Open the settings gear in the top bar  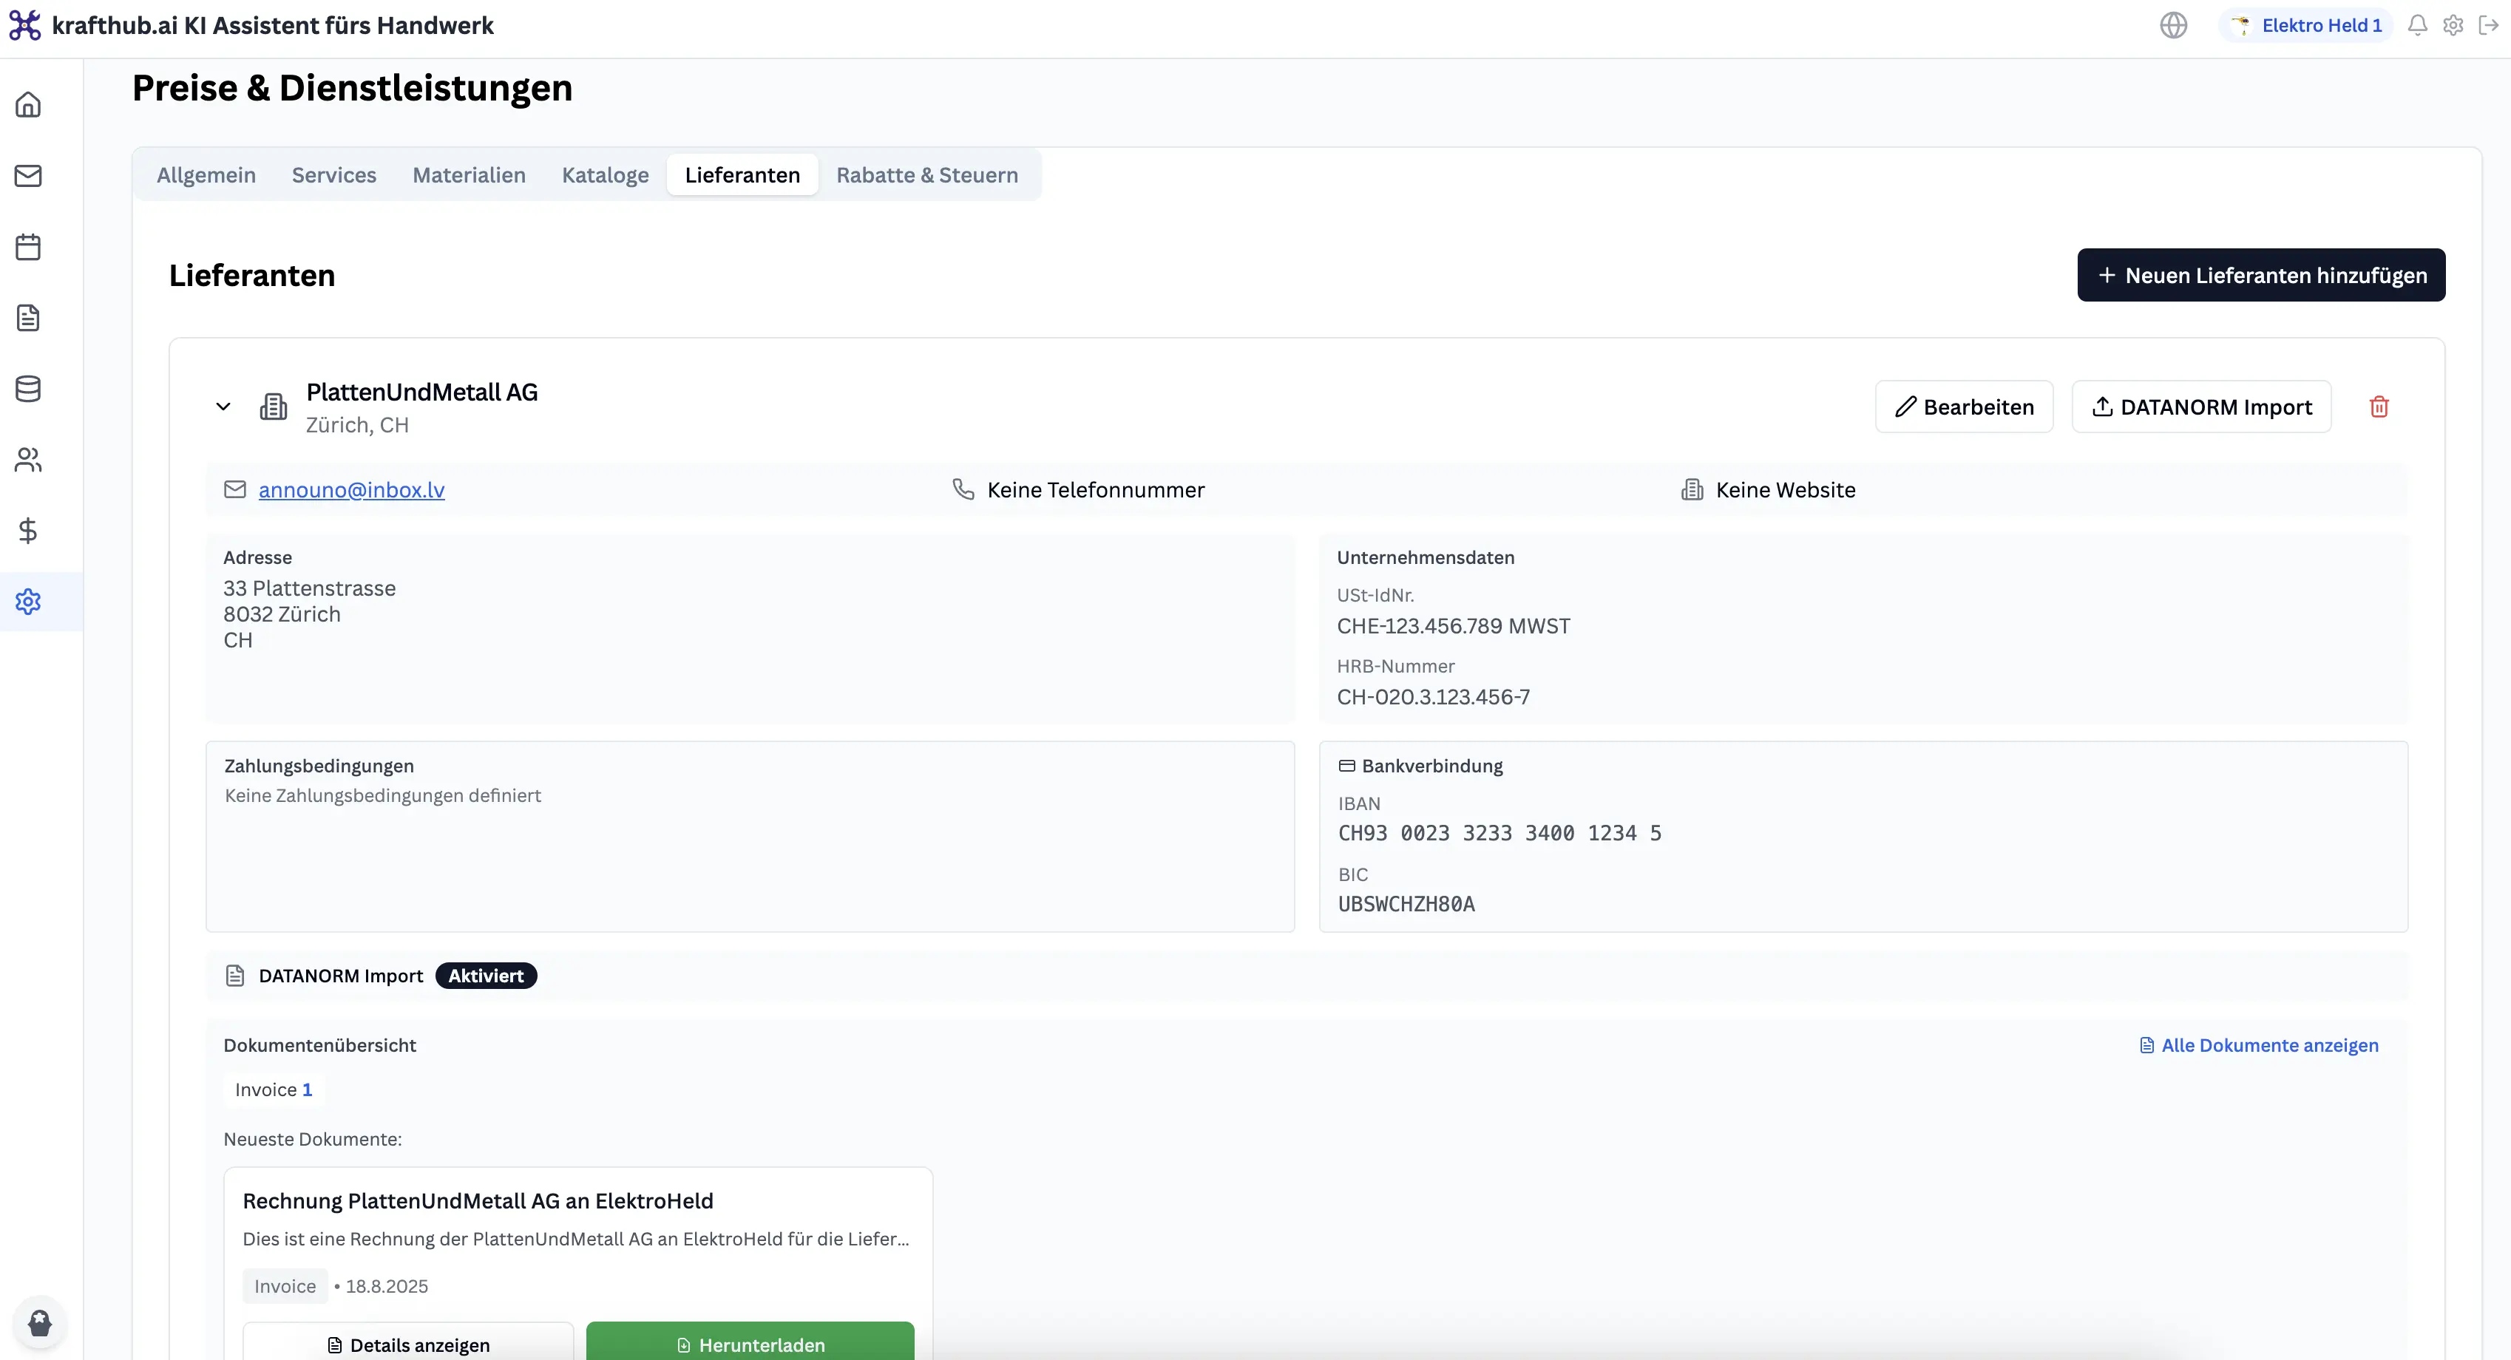pyautogui.click(x=2453, y=24)
